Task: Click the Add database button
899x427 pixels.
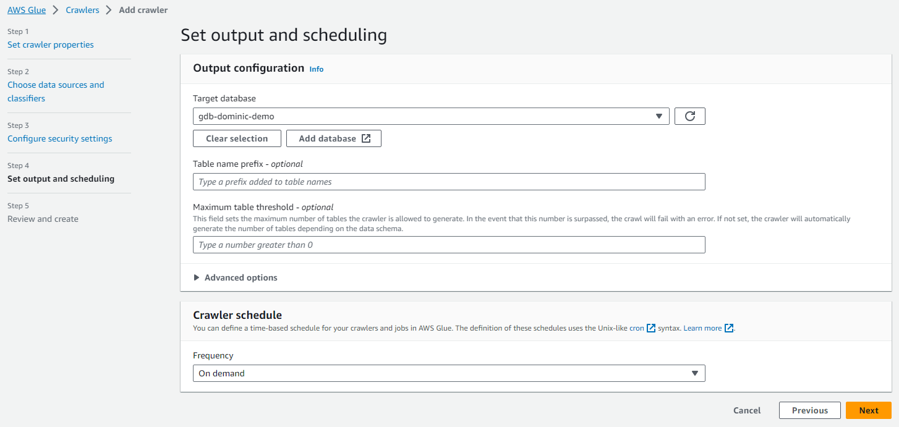Action: coord(334,138)
